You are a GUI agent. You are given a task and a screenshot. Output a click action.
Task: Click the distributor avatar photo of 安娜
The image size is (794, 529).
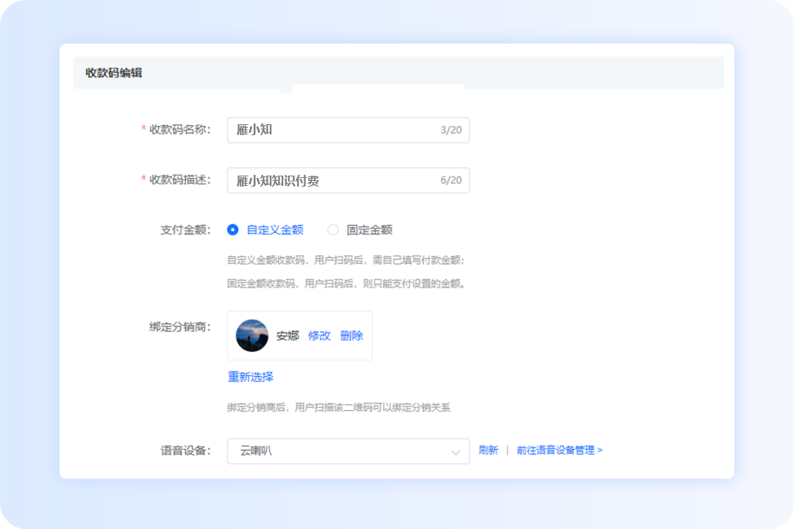(252, 336)
